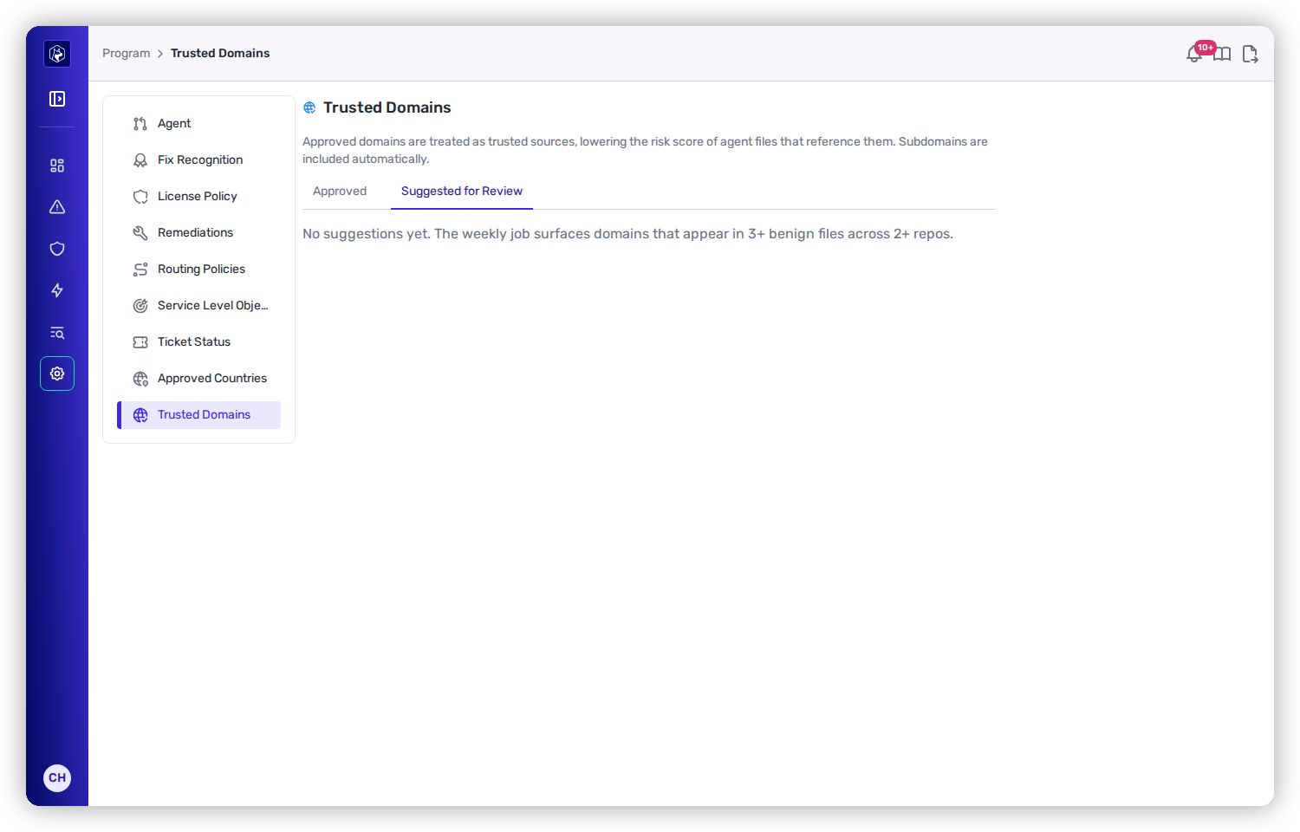
Task: Click the Trusted Domains breadcrumb
Action: (220, 53)
